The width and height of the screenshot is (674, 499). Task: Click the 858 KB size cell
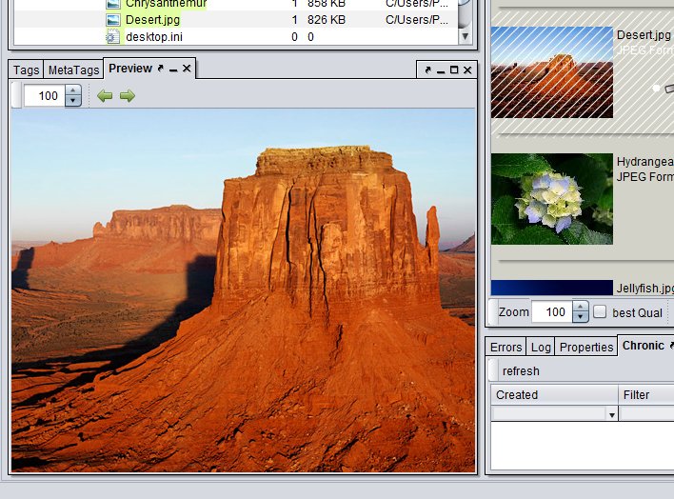click(327, 4)
